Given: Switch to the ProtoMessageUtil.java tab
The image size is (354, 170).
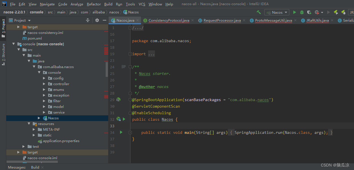Looking at the screenshot, I should [273, 20].
